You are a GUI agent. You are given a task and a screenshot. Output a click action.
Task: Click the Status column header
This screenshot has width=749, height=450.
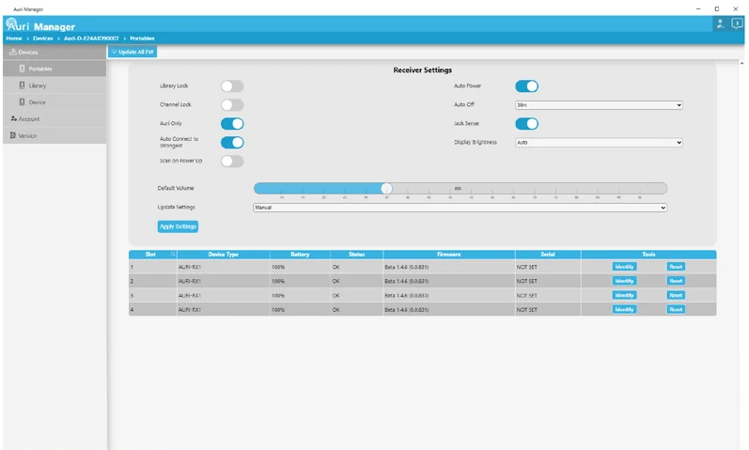point(356,255)
